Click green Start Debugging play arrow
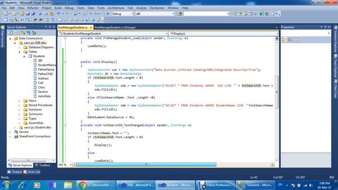 click(x=108, y=14)
